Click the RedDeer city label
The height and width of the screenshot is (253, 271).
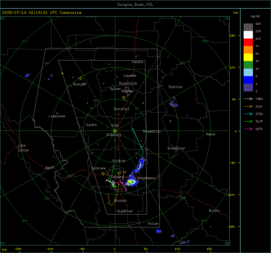coord(128,91)
